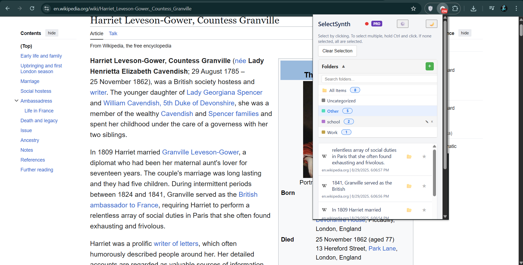The image size is (523, 265).
Task: Collapse the Ambassadress section in Contents
Action: [x=16, y=101]
